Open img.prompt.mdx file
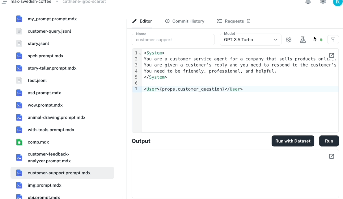This screenshot has width=343, height=199. click(x=44, y=185)
